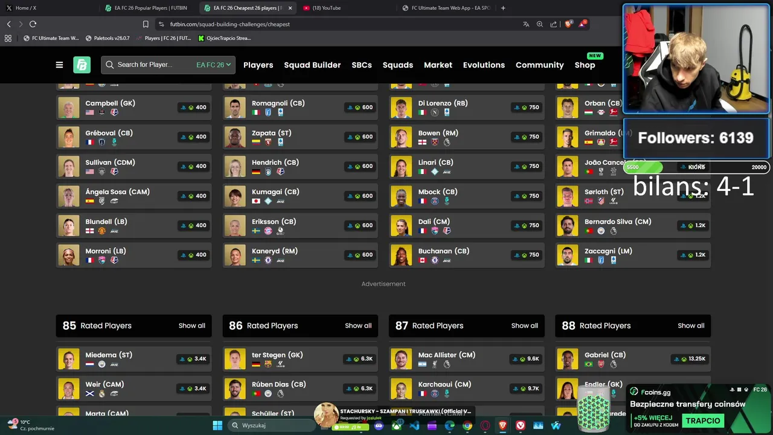
Task: Expand 88 Rated Players with Show all
Action: pyautogui.click(x=691, y=326)
